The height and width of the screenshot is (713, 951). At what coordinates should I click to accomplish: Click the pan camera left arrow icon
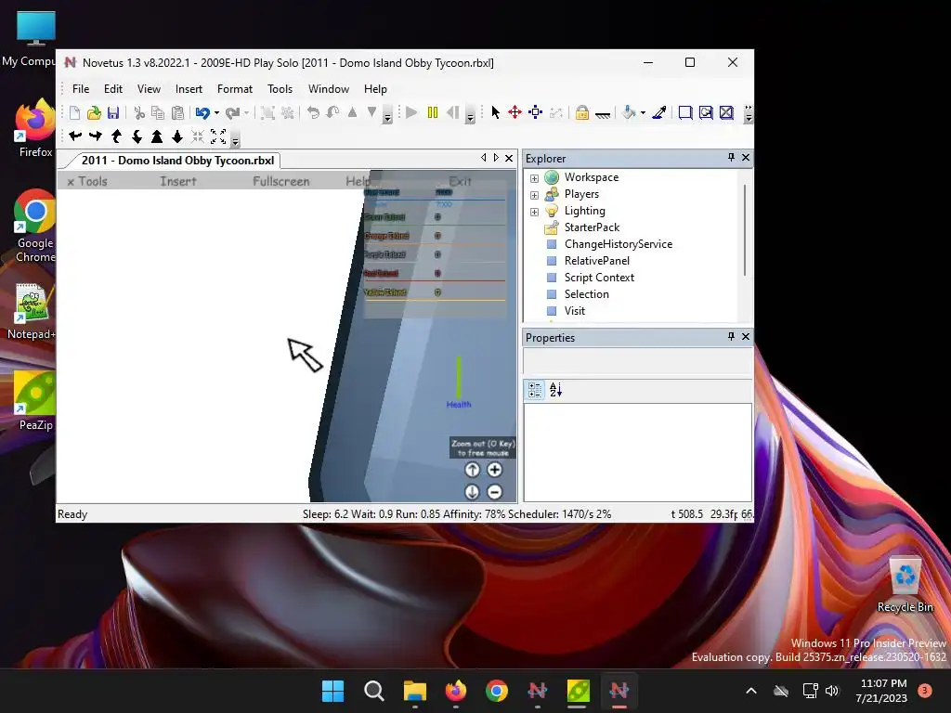coord(75,136)
